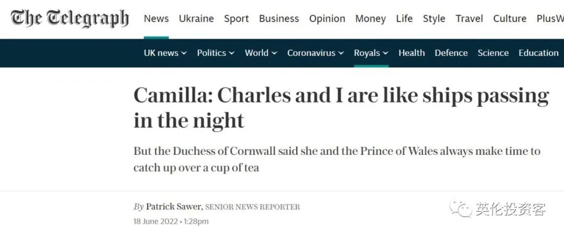This screenshot has width=564, height=234.
Task: Switch to the Opinion section
Action: click(x=327, y=19)
